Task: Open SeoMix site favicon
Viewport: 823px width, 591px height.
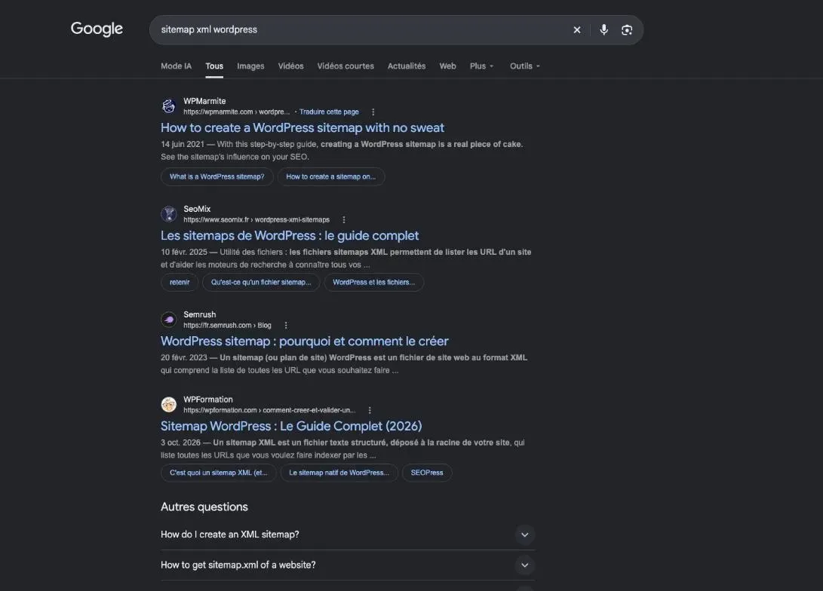Action: (168, 214)
